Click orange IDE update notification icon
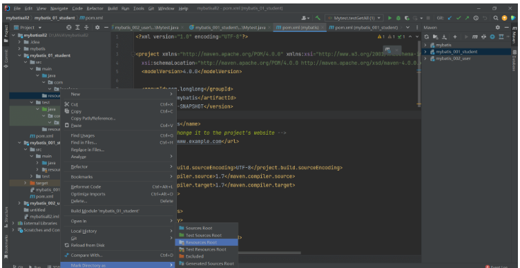The image size is (520, 268). click(504, 18)
